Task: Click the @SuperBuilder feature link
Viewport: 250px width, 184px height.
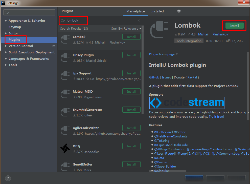Action: pyautogui.click(x=165, y=167)
